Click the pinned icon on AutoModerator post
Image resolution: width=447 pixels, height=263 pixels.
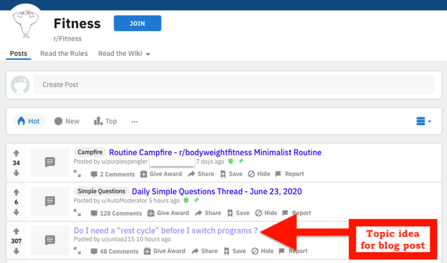coord(196,200)
